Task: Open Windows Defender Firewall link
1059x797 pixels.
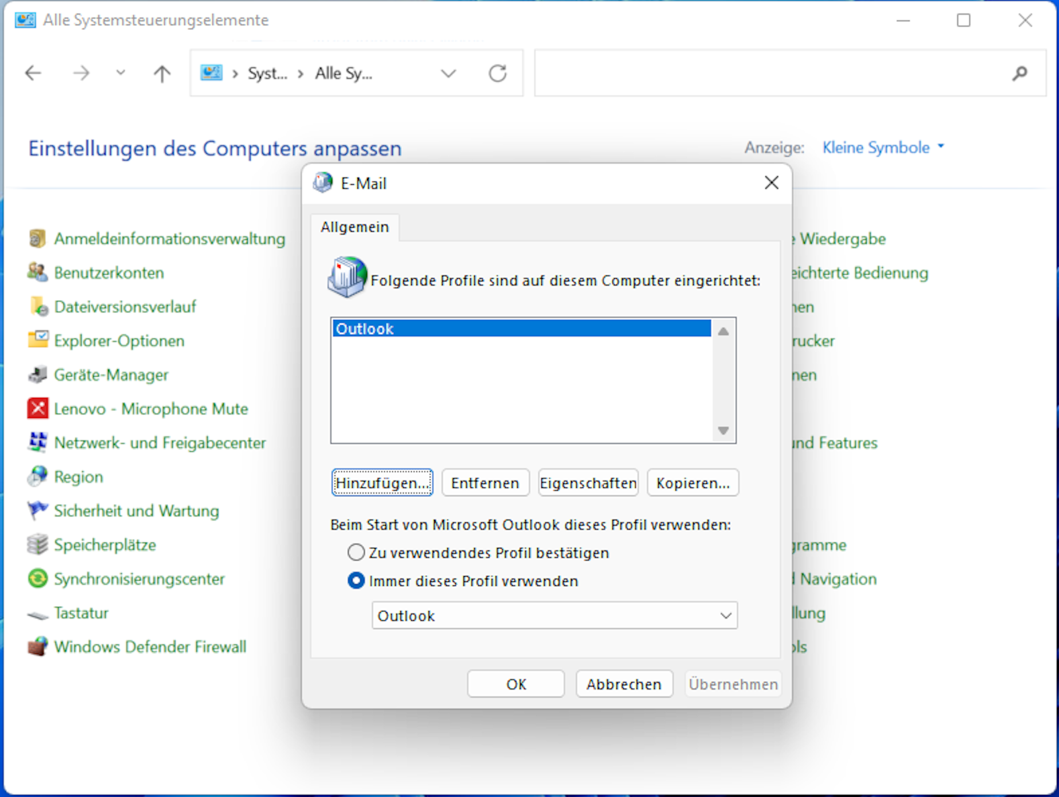Action: (x=150, y=647)
